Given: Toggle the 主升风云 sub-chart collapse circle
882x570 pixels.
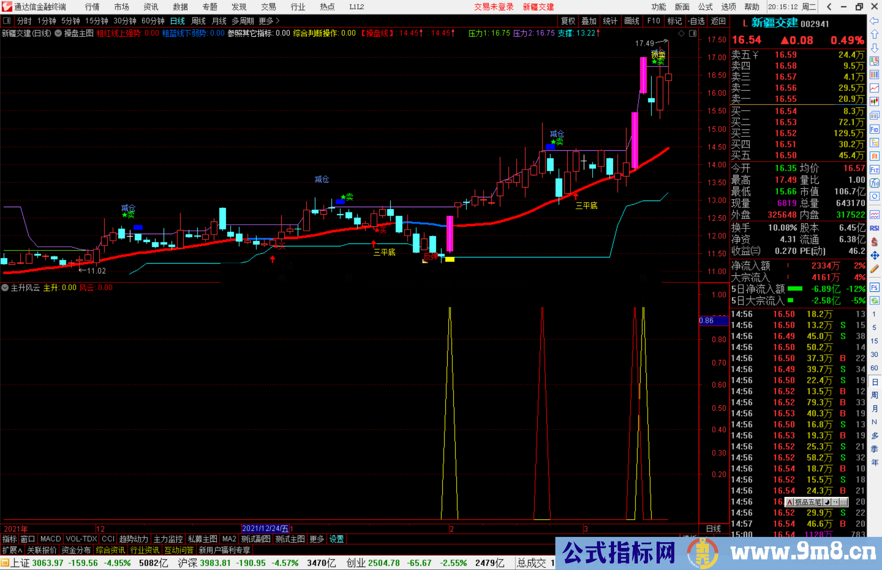Looking at the screenshot, I should pyautogui.click(x=5, y=288).
